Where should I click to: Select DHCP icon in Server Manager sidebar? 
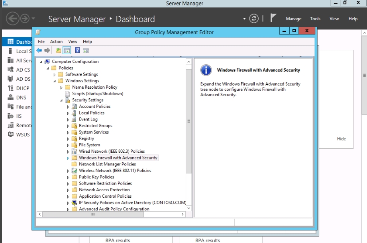click(x=10, y=88)
